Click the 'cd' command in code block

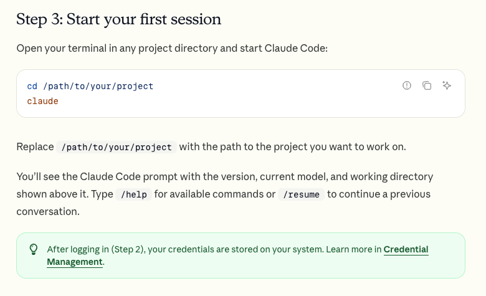pyautogui.click(x=32, y=86)
